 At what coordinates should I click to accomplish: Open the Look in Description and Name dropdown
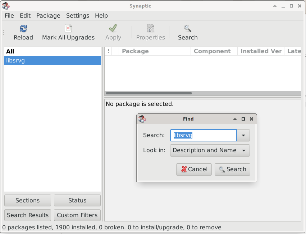[210, 150]
